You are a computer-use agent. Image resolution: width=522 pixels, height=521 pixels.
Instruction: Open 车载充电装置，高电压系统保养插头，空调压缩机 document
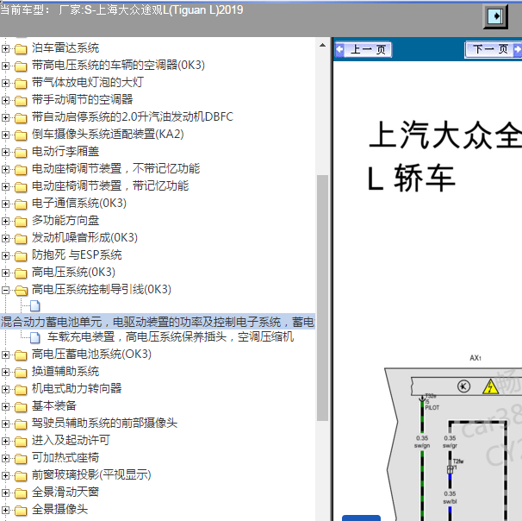click(171, 337)
